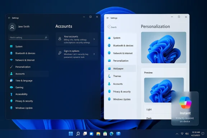This screenshot has width=207, height=138.
Task: Select System in the dark Settings sidebar
Action: [28, 46]
